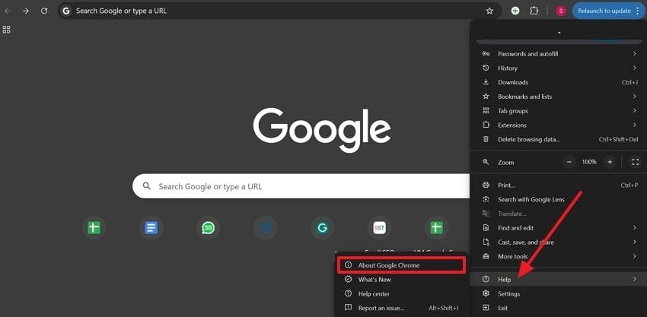Open the last green Sheets shortcut
The width and height of the screenshot is (647, 317).
tap(437, 228)
